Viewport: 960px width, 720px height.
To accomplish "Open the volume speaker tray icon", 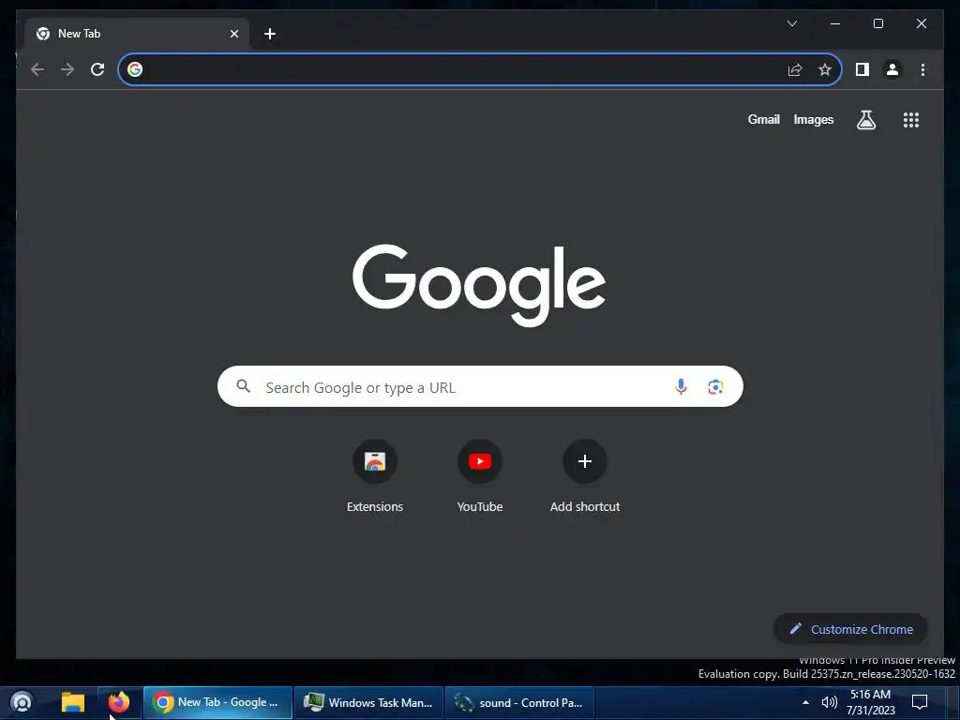I will [829, 702].
